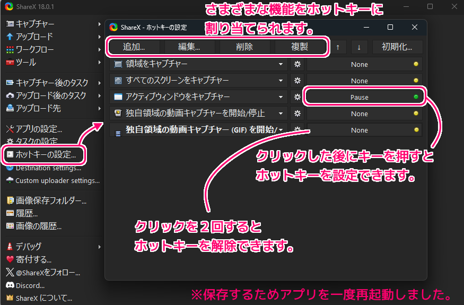This screenshot has height=305, width=464.
Task: Click the ShareX について crown icon
Action: (10, 298)
